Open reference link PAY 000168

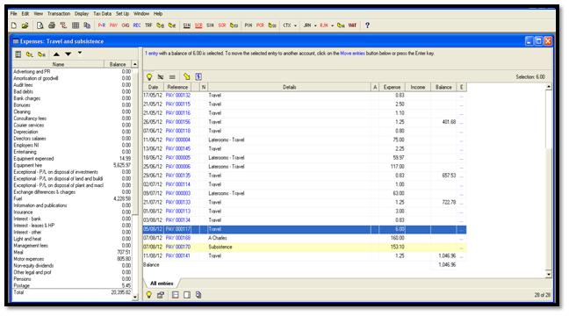(x=177, y=238)
